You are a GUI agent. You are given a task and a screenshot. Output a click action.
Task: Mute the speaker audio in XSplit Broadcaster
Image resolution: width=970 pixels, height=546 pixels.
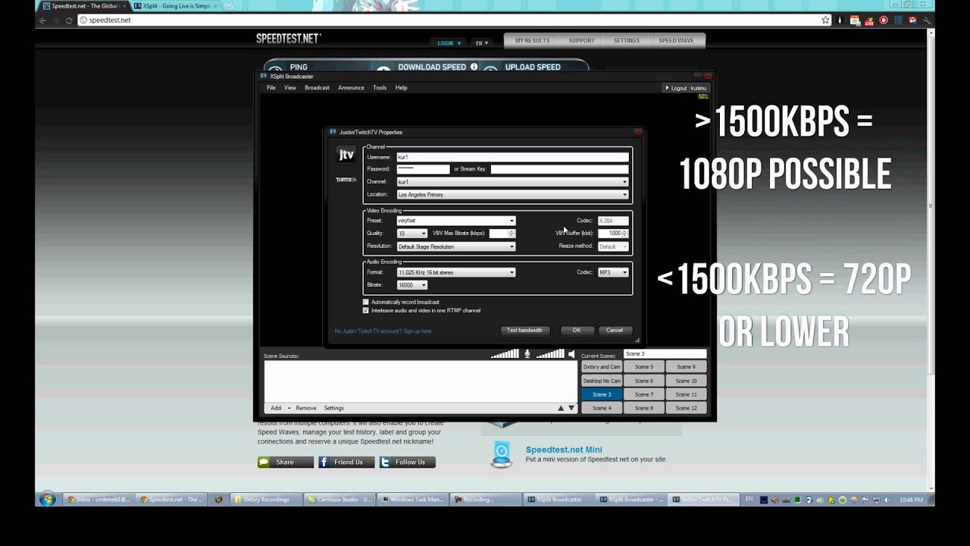pyautogui.click(x=571, y=354)
